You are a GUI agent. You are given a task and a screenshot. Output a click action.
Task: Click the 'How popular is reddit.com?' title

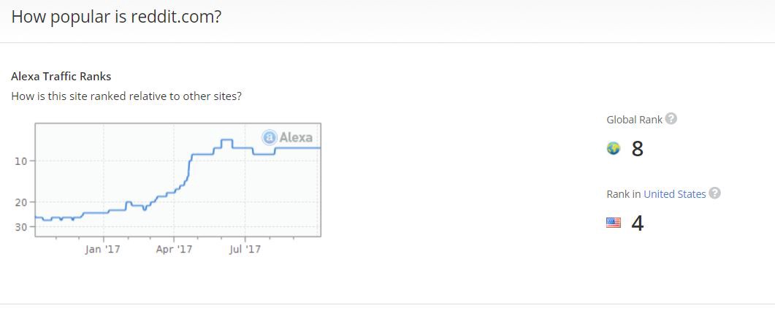pyautogui.click(x=116, y=17)
